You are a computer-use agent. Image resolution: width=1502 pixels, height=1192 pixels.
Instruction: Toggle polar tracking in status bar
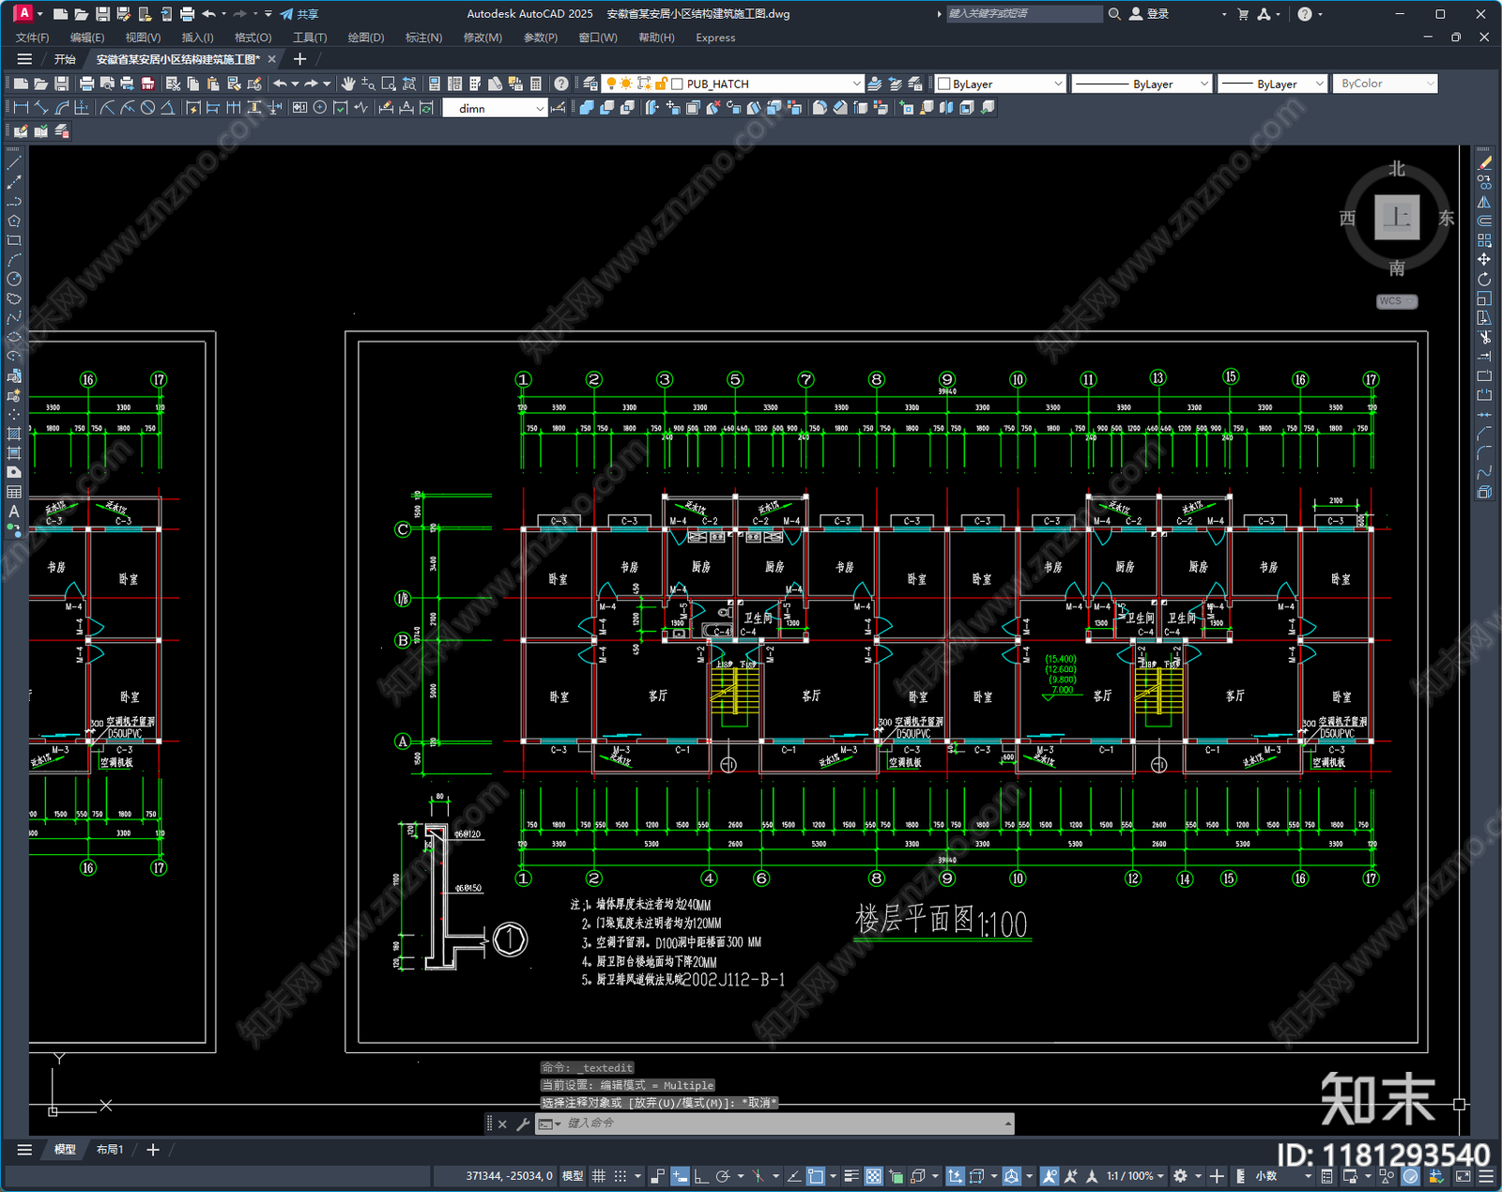(x=723, y=1176)
